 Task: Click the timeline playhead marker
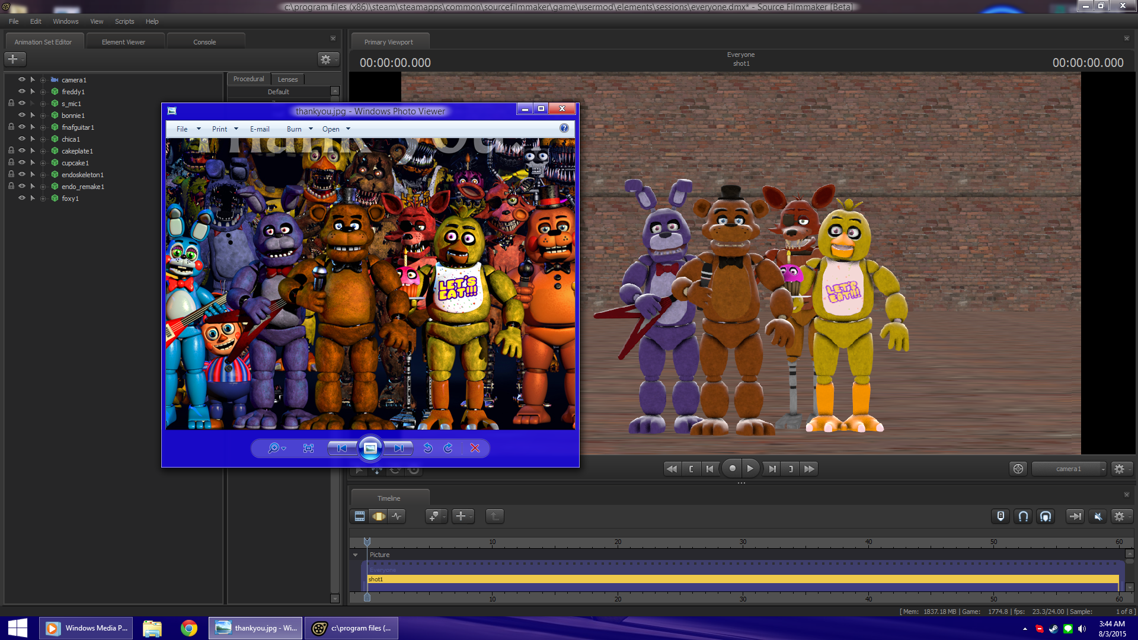point(367,542)
